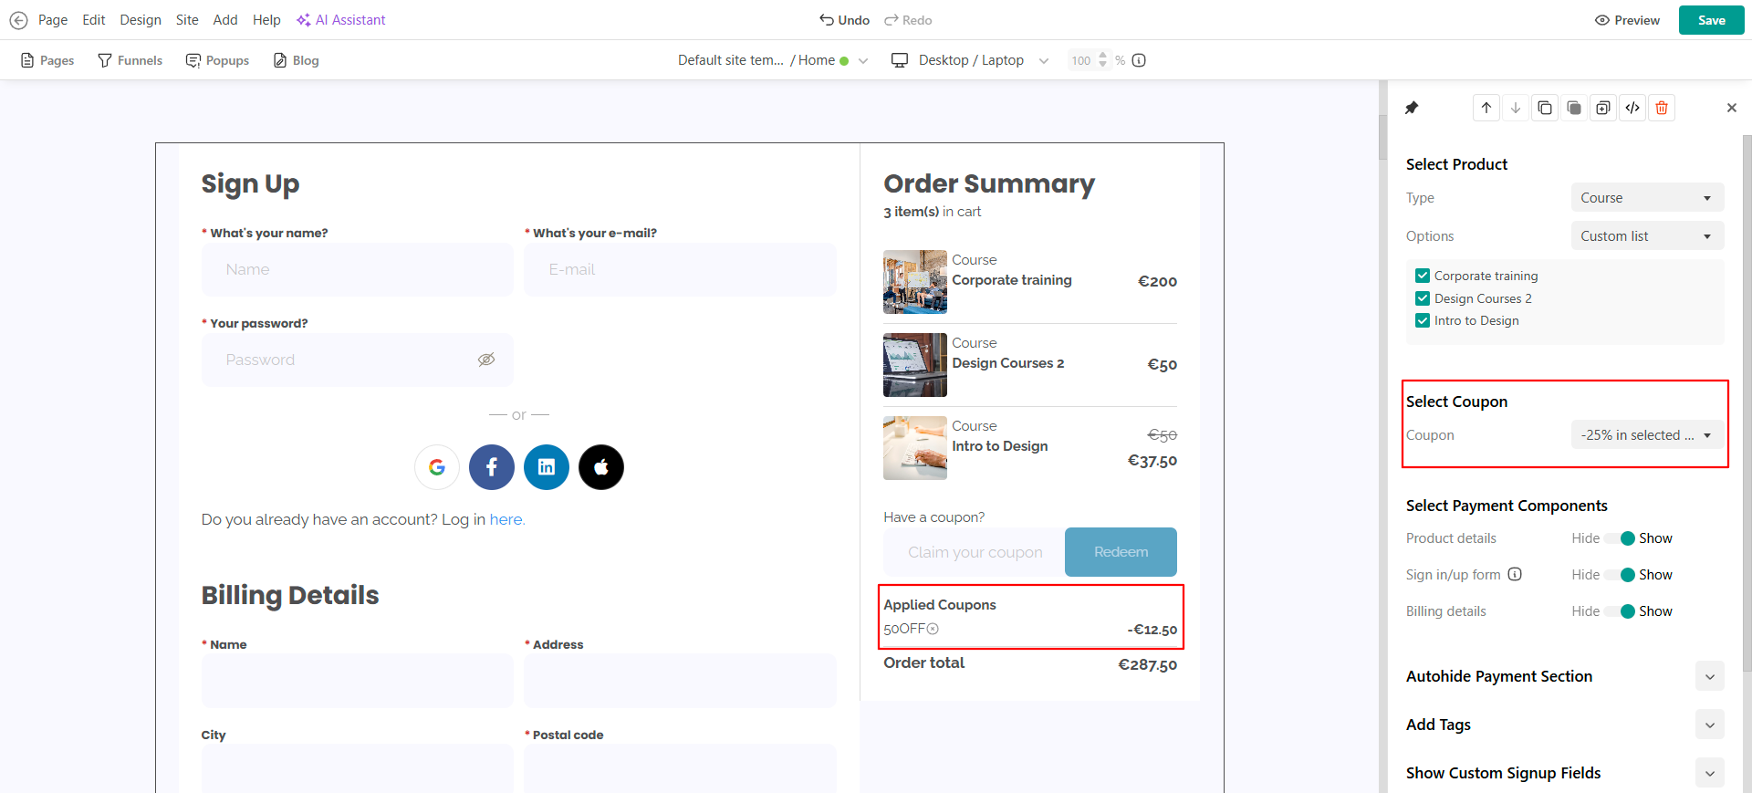The height and width of the screenshot is (793, 1752).
Task: Open the Add menu
Action: click(x=225, y=20)
